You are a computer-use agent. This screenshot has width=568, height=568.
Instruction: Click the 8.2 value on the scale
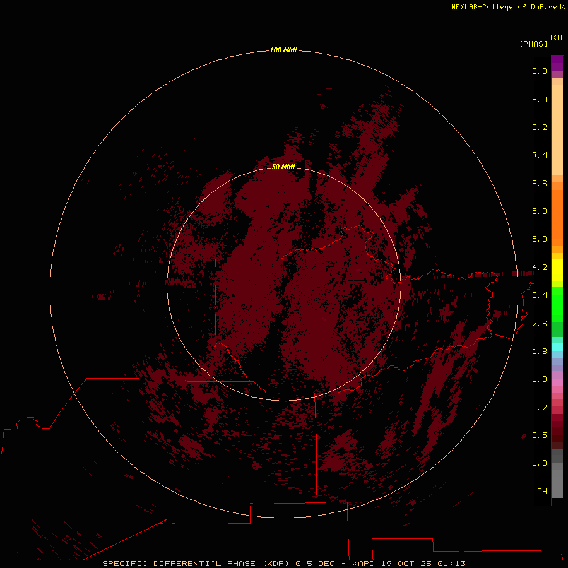(x=540, y=127)
